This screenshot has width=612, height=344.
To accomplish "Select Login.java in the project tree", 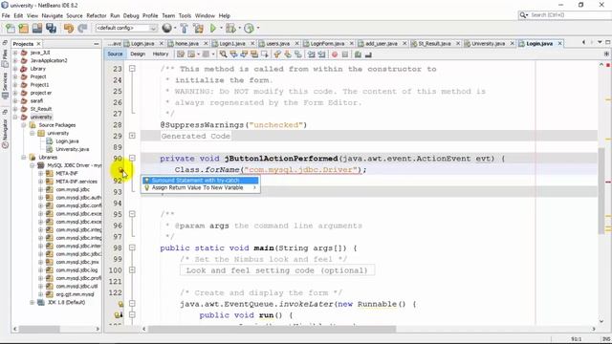I will click(67, 141).
